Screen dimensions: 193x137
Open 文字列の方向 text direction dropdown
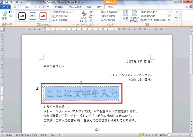[110, 12]
